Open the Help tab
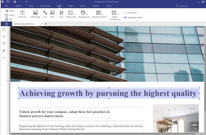This screenshot has height=135, width=206. [109, 6]
